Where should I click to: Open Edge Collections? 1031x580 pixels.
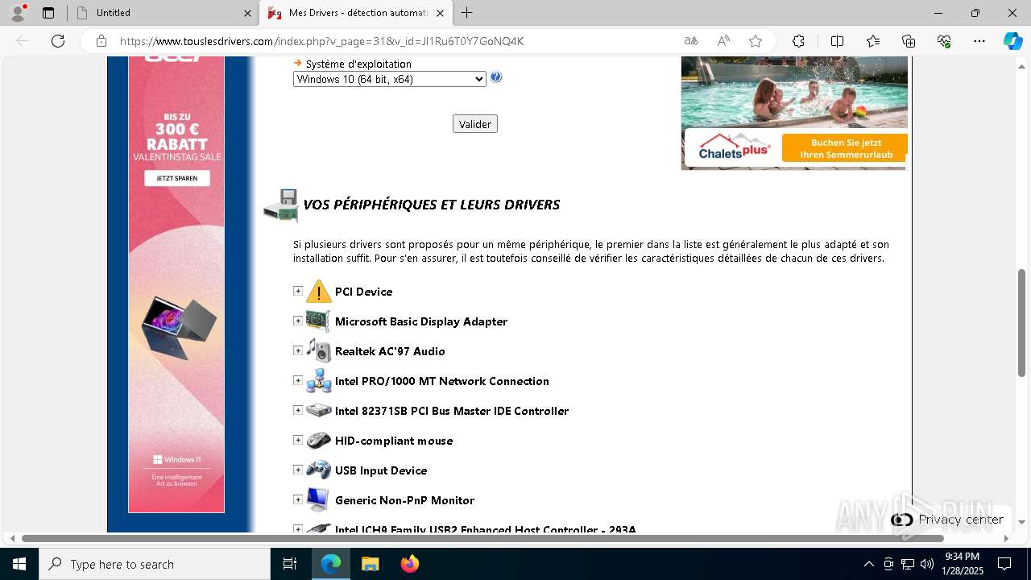coord(909,41)
